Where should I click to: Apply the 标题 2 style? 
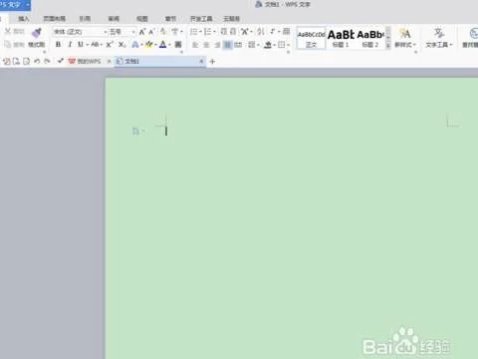point(370,38)
